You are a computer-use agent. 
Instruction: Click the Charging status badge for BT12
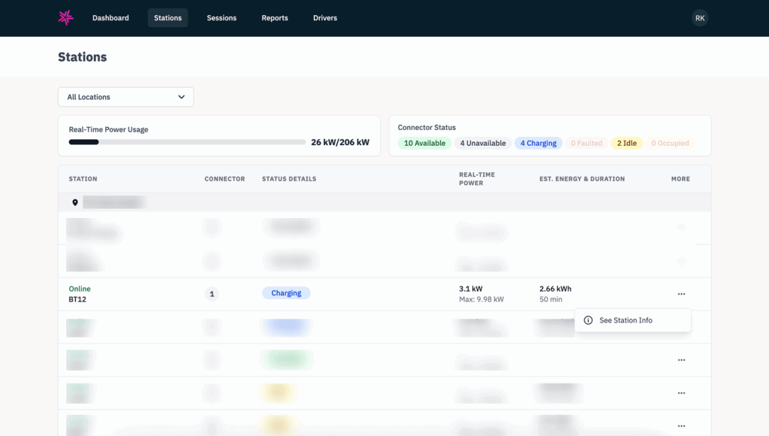pos(286,293)
